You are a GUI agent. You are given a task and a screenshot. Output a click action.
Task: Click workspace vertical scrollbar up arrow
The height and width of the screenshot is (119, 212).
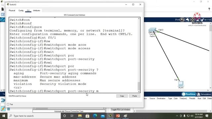click(x=211, y=23)
